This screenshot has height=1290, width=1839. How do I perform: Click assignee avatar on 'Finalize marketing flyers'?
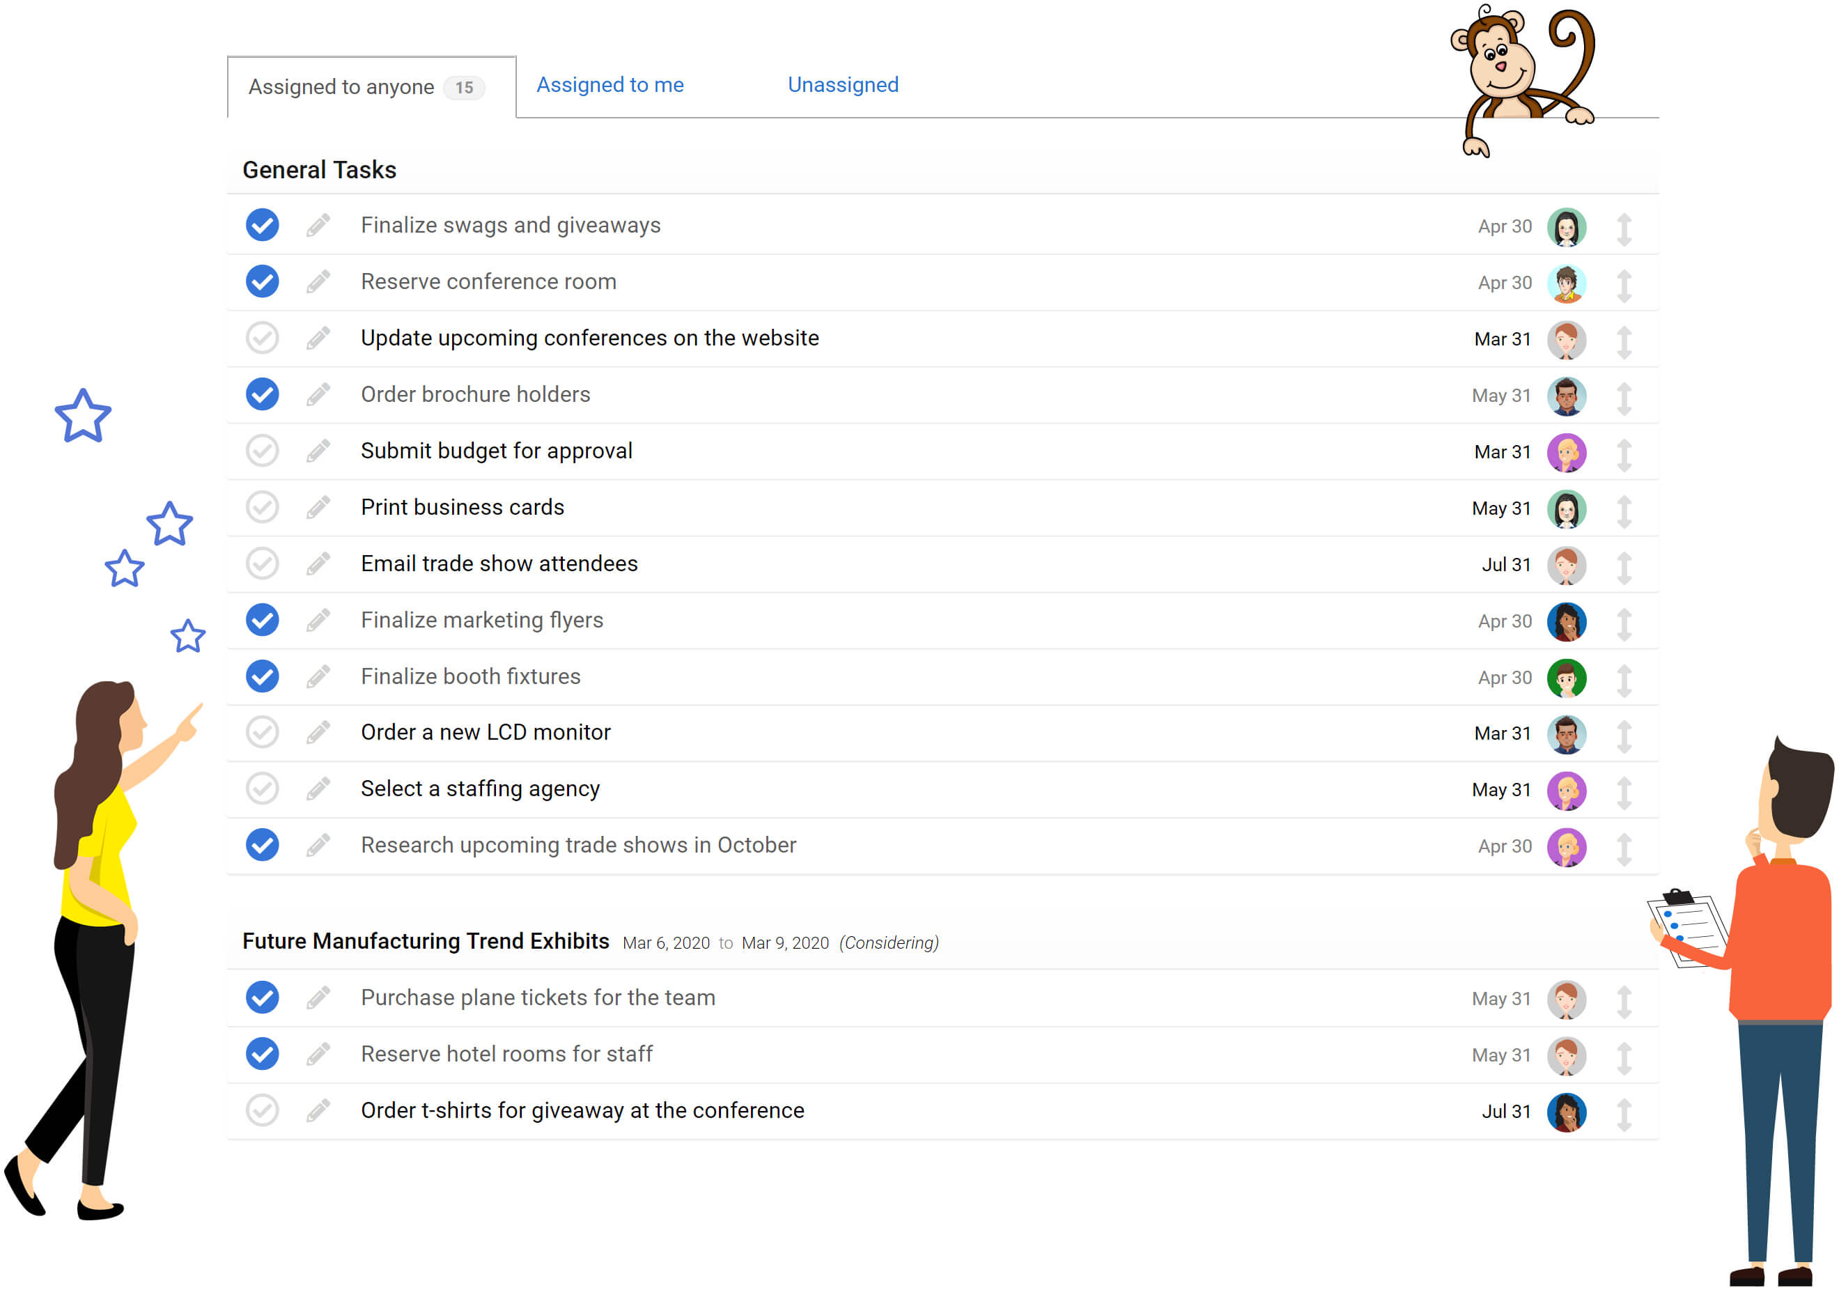[1566, 622]
